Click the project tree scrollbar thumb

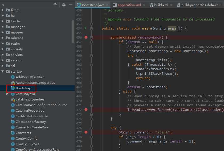click(x=73, y=31)
